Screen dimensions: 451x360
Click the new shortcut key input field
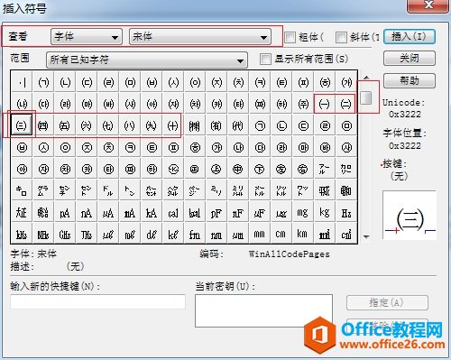coord(97,301)
